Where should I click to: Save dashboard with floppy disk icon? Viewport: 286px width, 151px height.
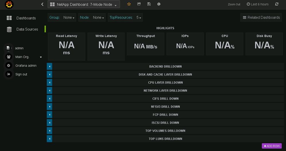[149, 4]
